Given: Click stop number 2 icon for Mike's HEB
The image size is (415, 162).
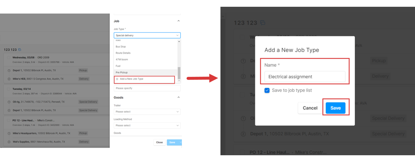Looking at the screenshot, I should [9, 79].
